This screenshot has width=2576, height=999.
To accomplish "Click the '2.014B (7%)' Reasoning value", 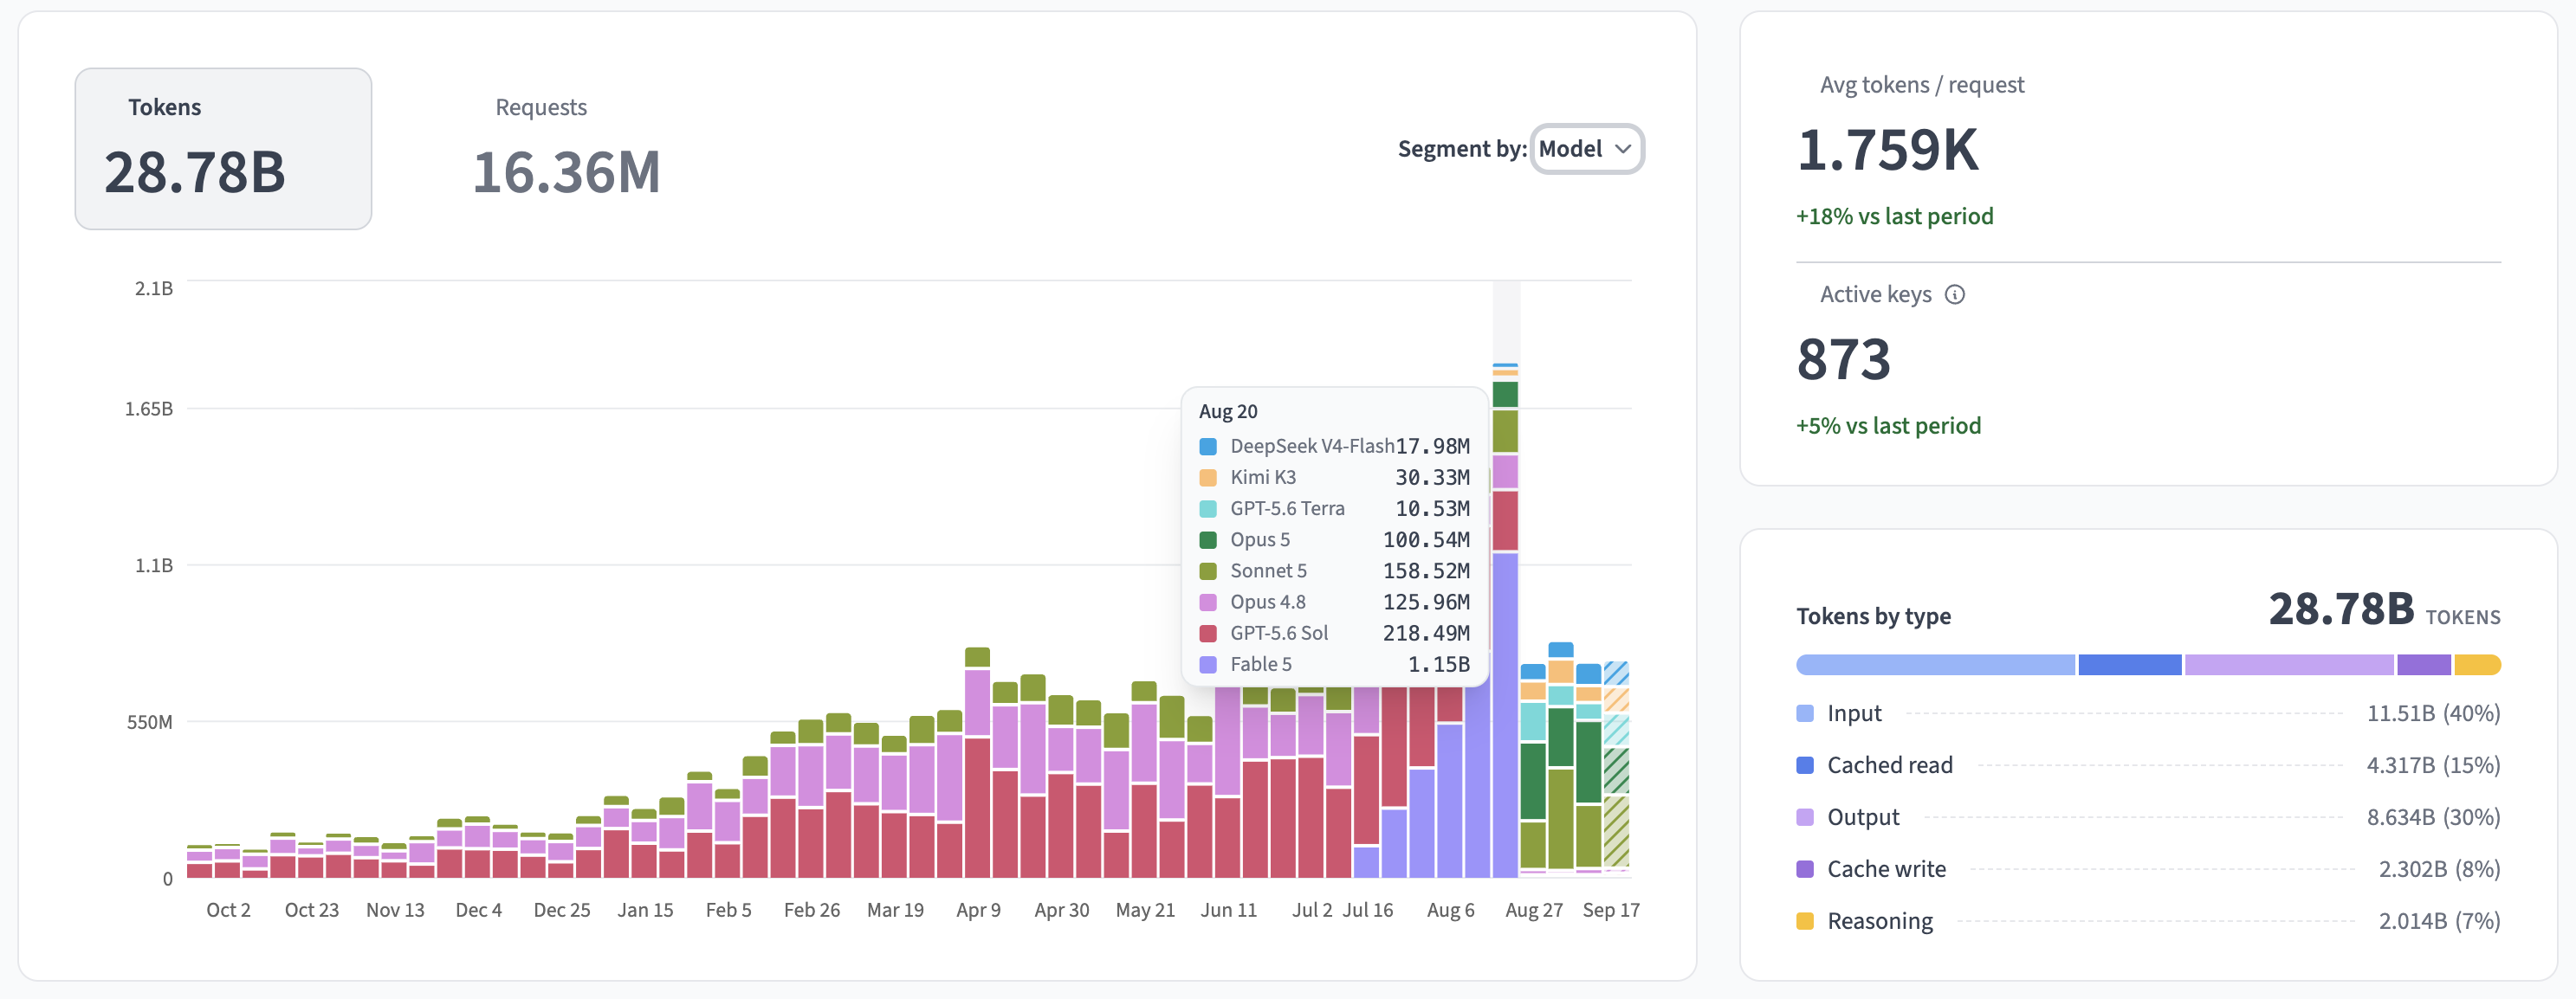I will [x=2439, y=921].
